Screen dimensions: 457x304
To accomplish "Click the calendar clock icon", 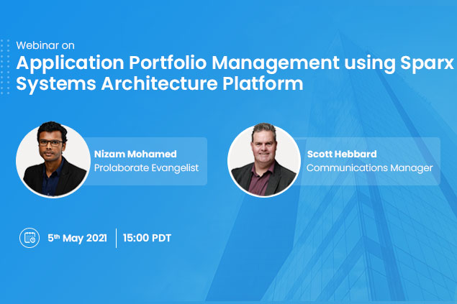I will click(x=30, y=238).
